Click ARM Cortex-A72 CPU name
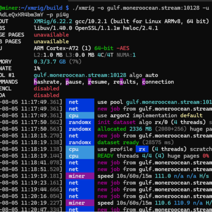The image size is (212, 212). 56,48
